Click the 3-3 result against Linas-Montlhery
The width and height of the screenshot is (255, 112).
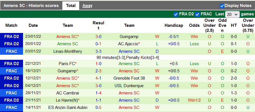pyautogui.click(x=98, y=51)
